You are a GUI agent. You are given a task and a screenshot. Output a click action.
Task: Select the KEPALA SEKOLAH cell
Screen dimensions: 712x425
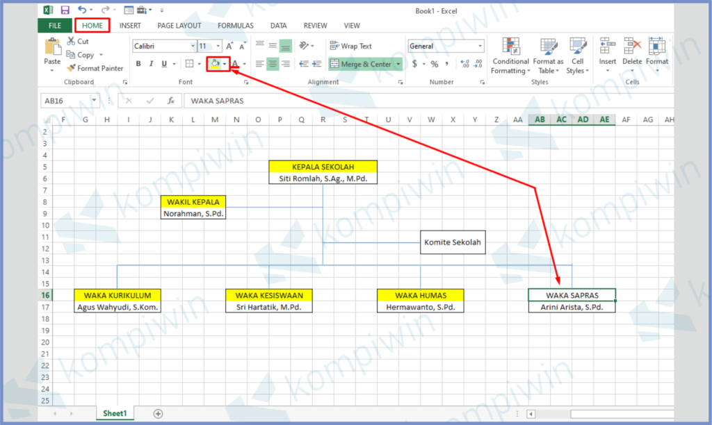click(x=323, y=167)
